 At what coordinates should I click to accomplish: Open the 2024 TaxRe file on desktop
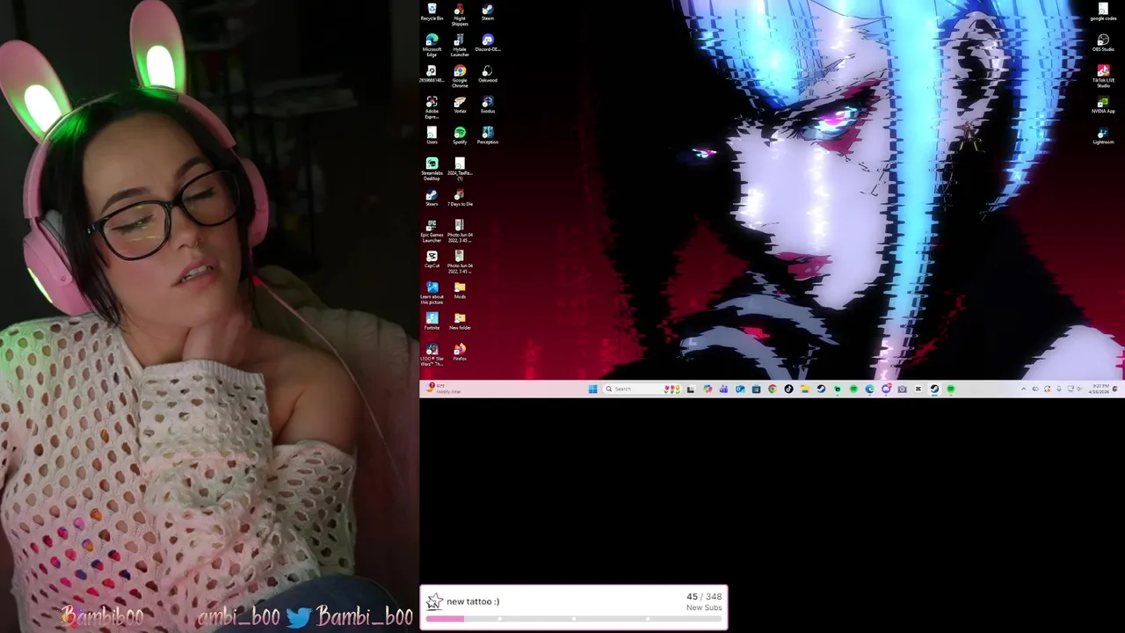point(460,169)
